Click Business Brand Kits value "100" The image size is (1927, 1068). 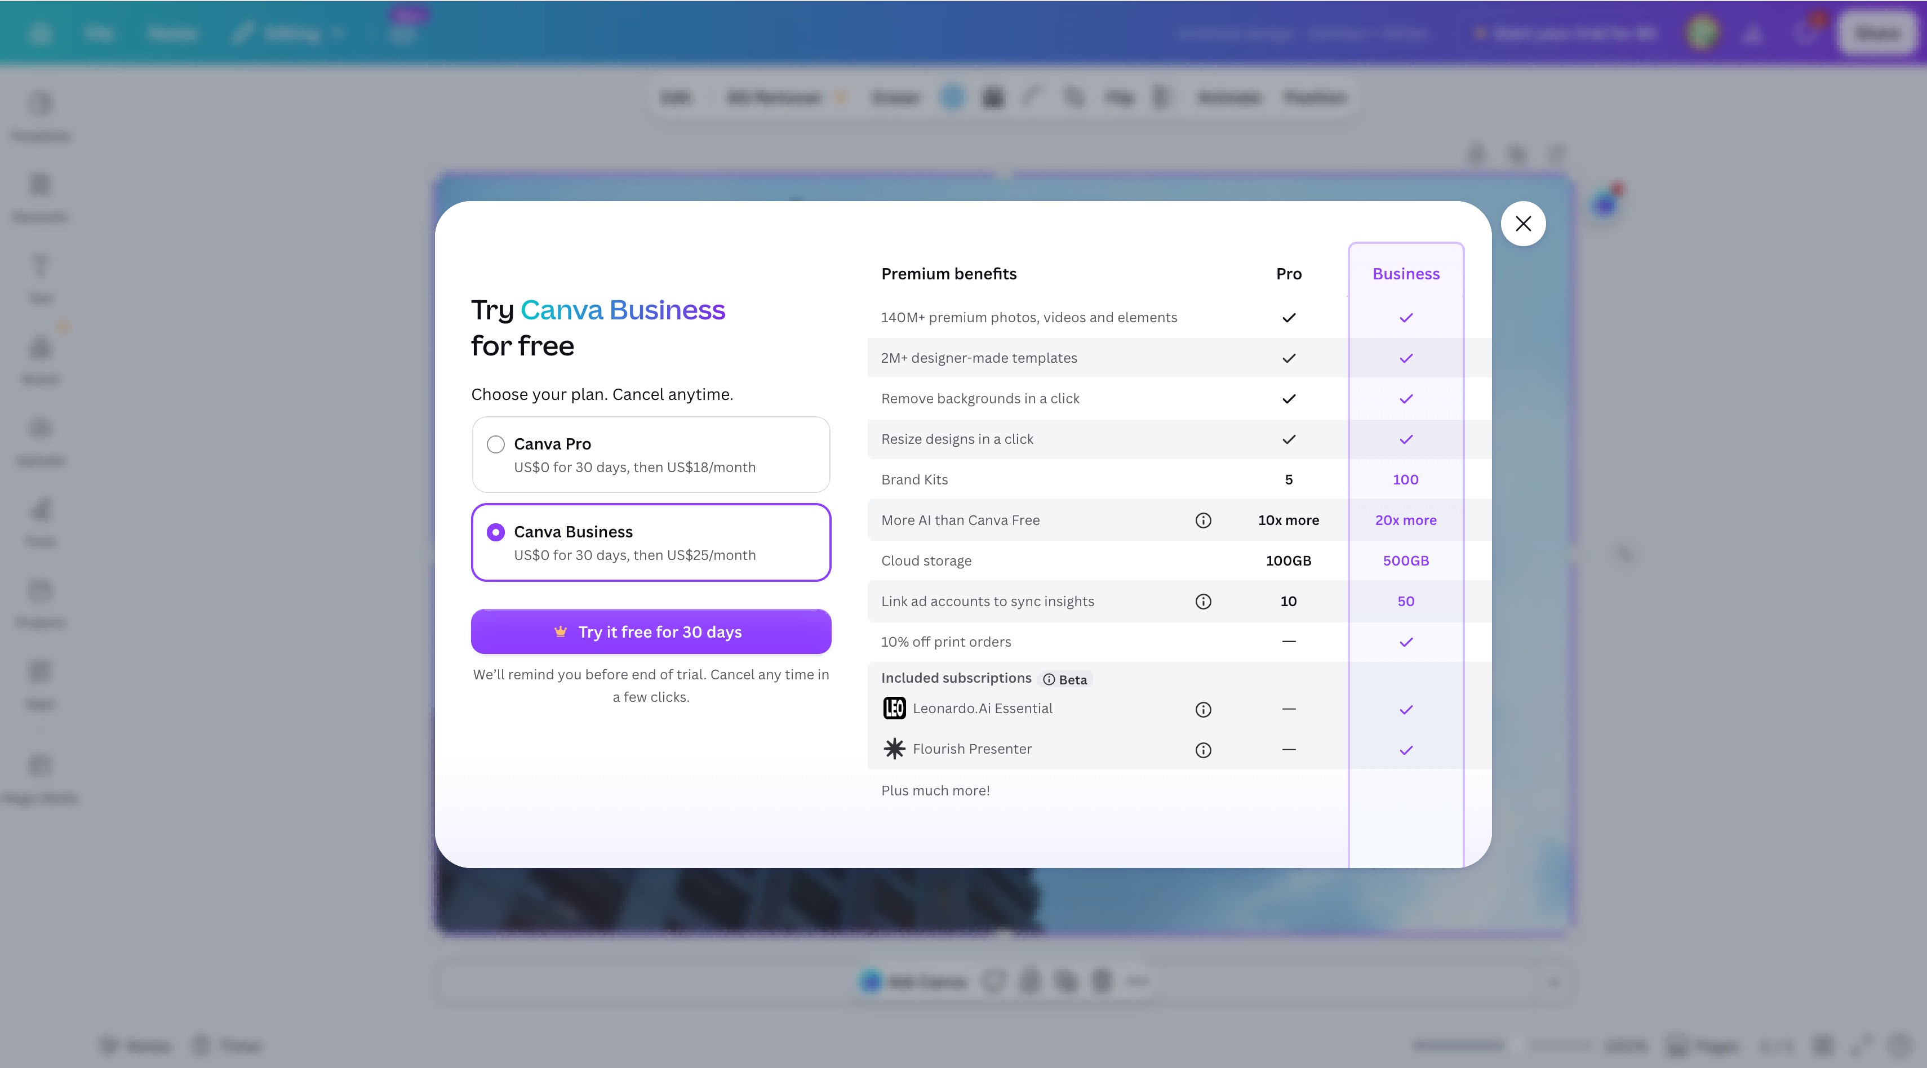tap(1406, 479)
